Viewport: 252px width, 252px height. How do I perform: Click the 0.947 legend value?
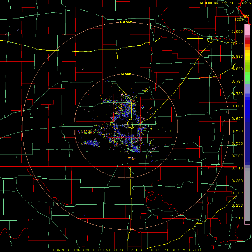[237, 44]
